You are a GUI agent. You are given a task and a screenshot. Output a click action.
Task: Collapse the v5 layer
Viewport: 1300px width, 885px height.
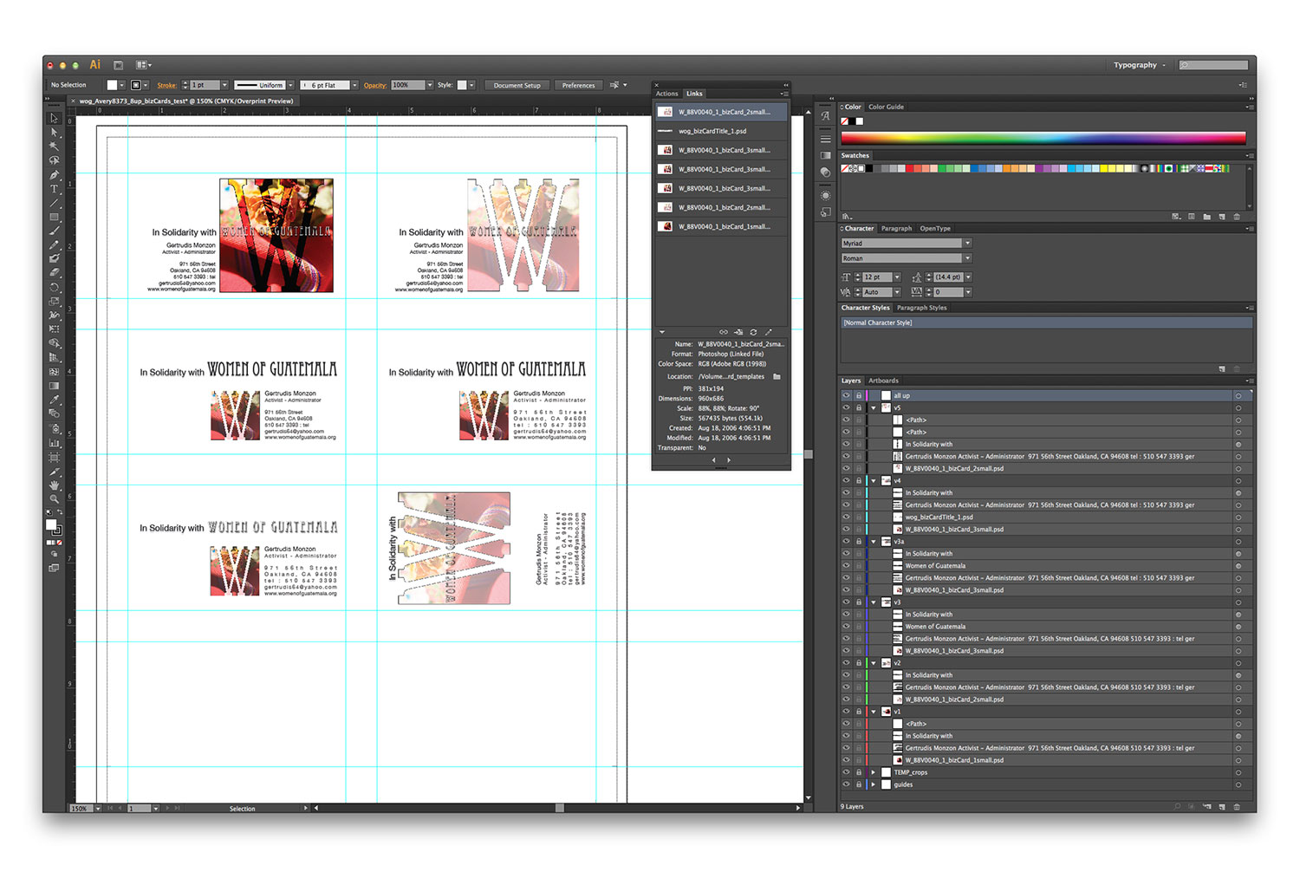(x=874, y=407)
